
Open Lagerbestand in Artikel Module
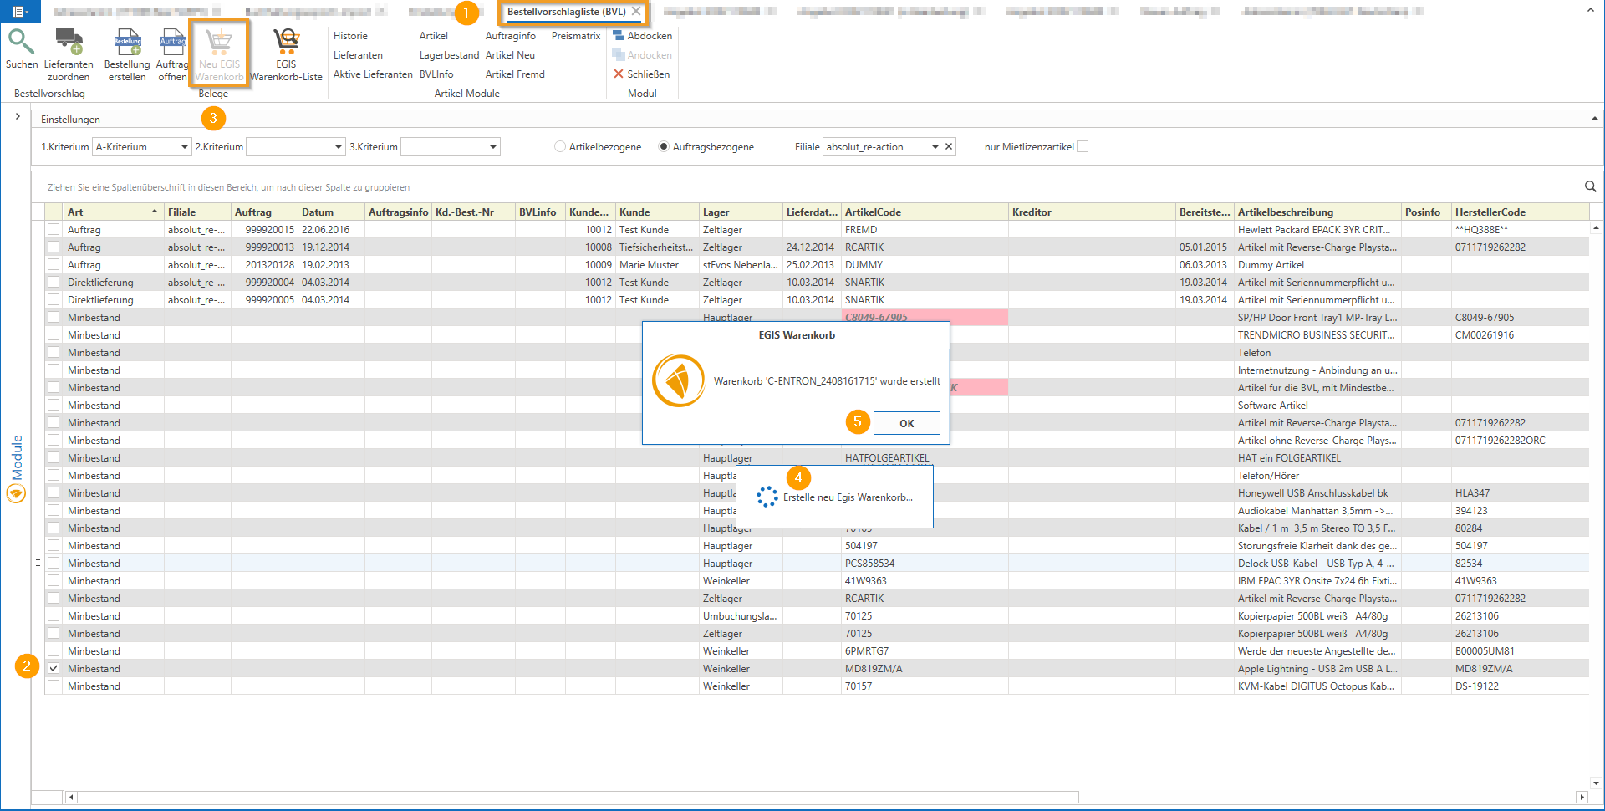[x=449, y=55]
